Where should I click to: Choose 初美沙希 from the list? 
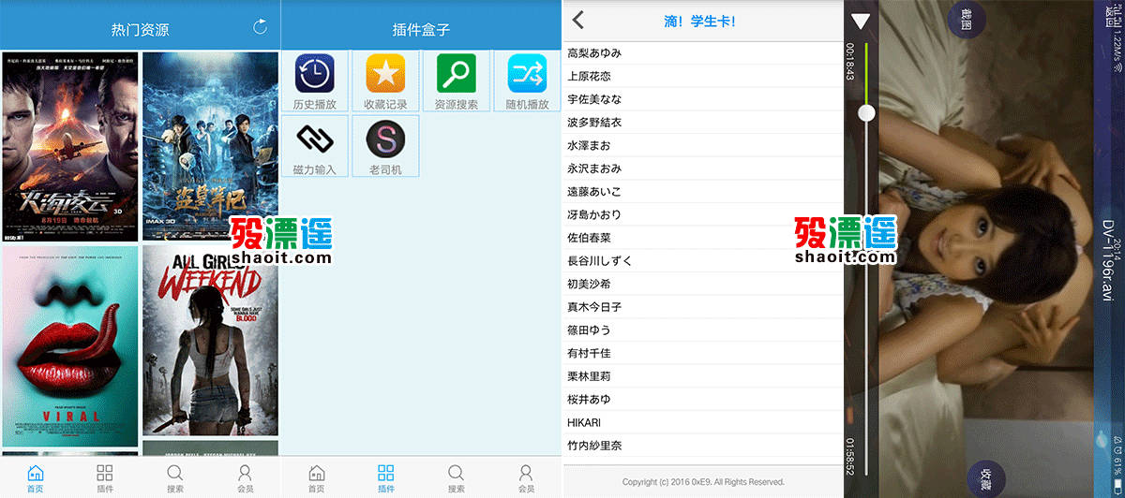click(x=703, y=284)
